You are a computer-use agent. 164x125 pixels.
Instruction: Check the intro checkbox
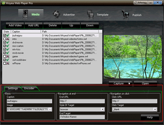pos(5,39)
